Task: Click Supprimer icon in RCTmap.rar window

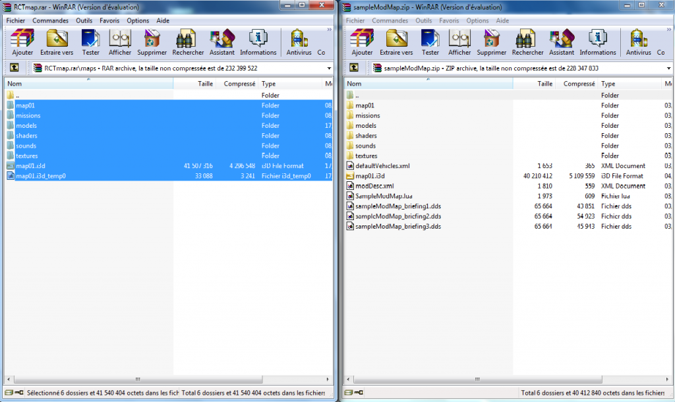Action: tap(152, 42)
